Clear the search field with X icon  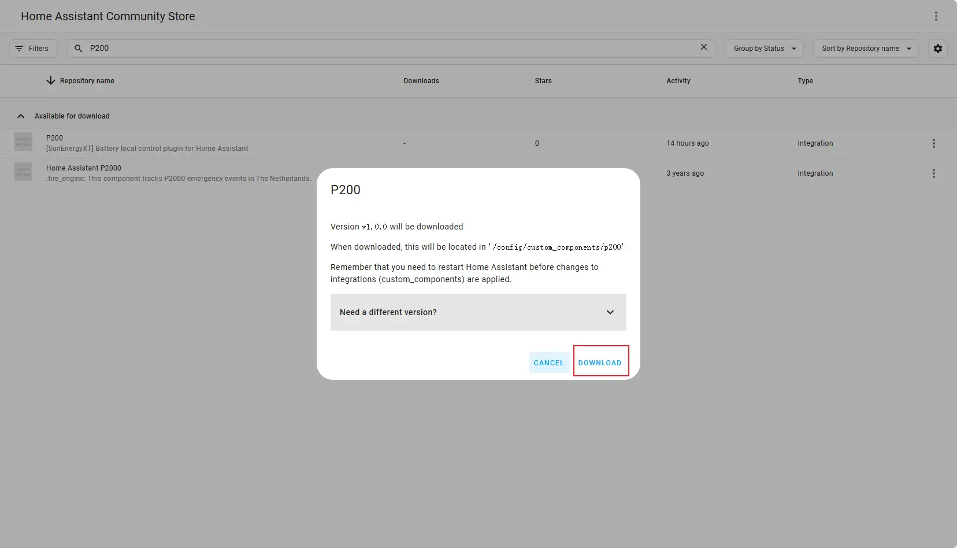tap(703, 47)
